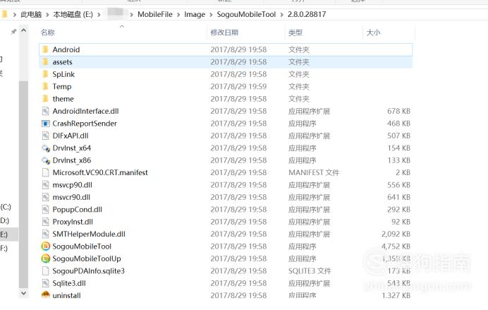Go to 本地磁盘 (E:) in address bar
488x310 pixels.
[x=73, y=14]
